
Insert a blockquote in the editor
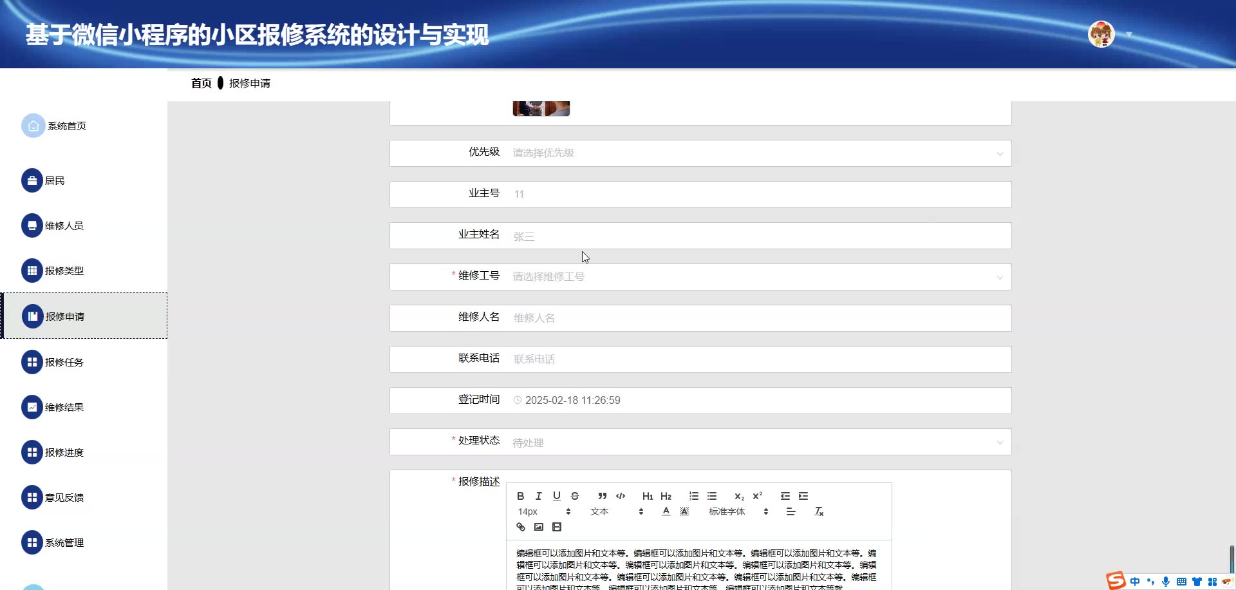pyautogui.click(x=602, y=496)
